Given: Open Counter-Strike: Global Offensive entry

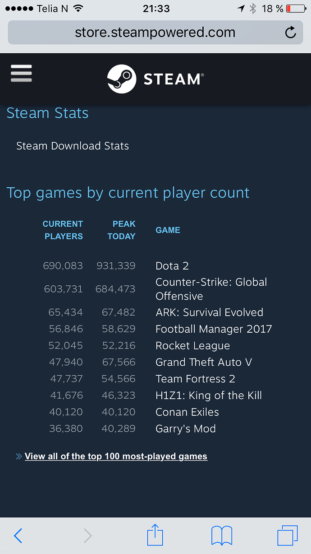Looking at the screenshot, I should tap(211, 289).
